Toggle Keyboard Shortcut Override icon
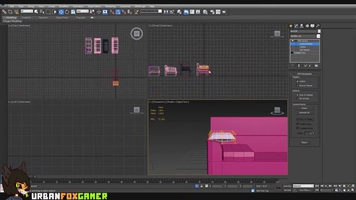The width and height of the screenshot is (356, 200). (105, 12)
